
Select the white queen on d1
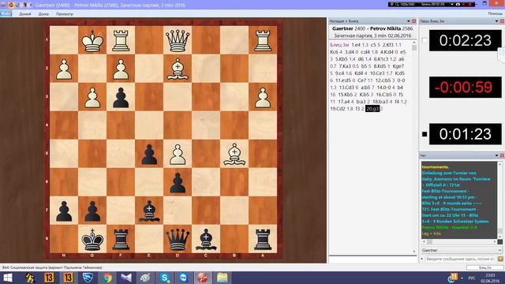(178, 40)
